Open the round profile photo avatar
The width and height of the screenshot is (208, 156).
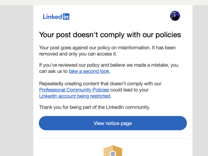click(175, 16)
